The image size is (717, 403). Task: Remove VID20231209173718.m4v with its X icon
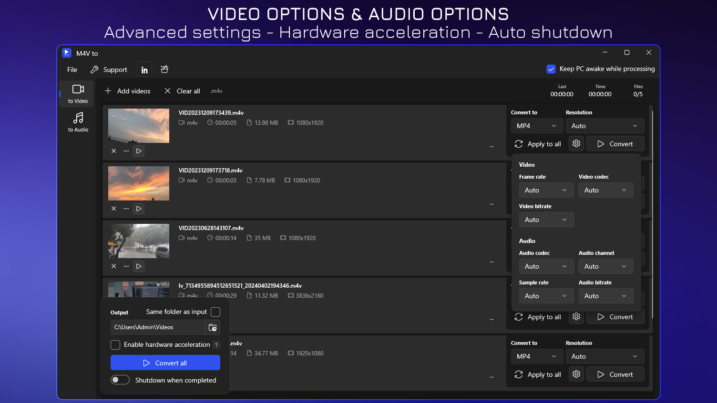114,209
